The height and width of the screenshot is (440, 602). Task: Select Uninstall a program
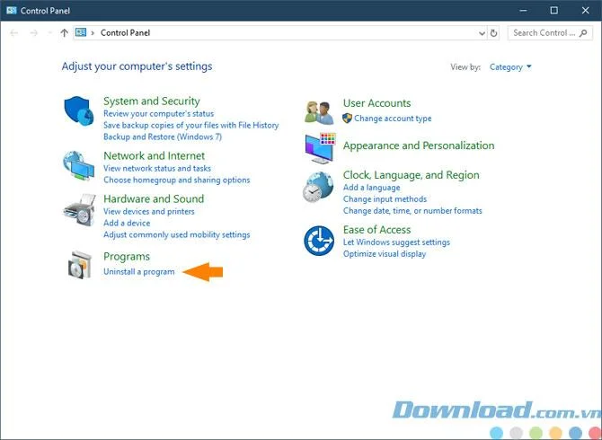139,272
